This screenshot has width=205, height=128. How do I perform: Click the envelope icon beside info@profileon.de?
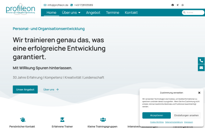coord(45,5)
